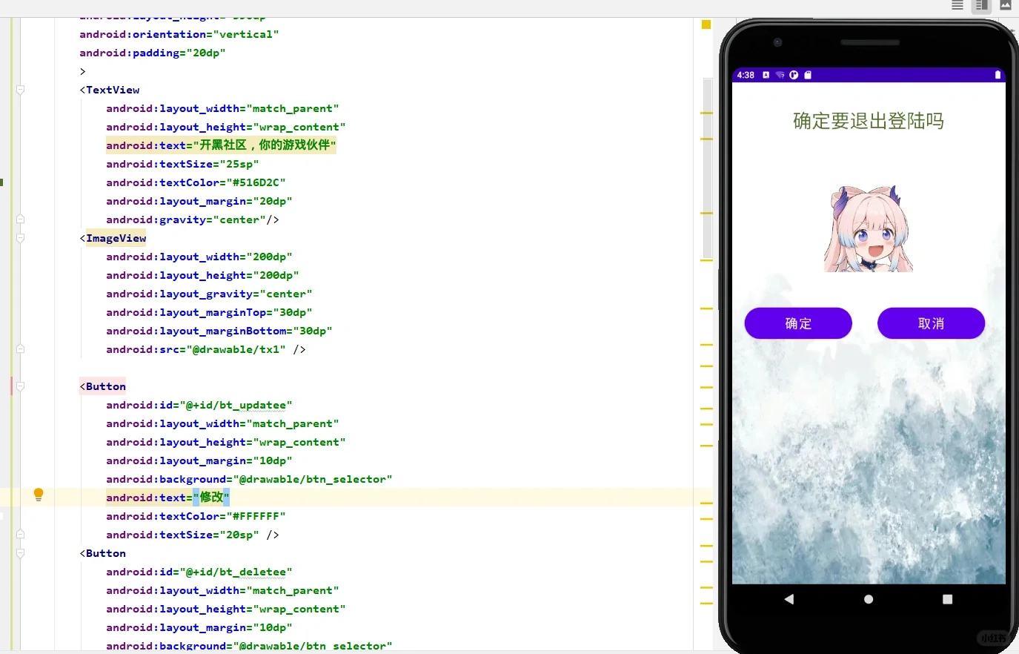Viewport: 1019px width, 654px height.
Task: Click the highlighted 修改 text value in code
Action: (x=212, y=497)
